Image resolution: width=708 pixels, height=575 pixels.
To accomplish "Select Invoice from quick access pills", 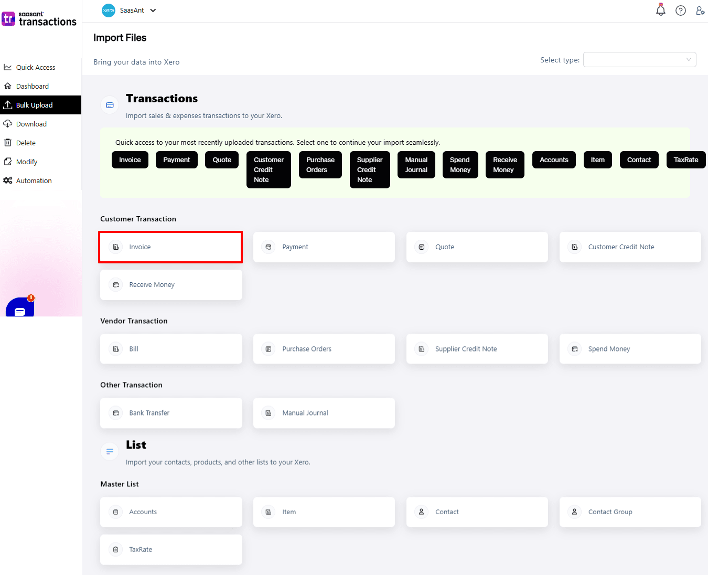I will point(130,159).
